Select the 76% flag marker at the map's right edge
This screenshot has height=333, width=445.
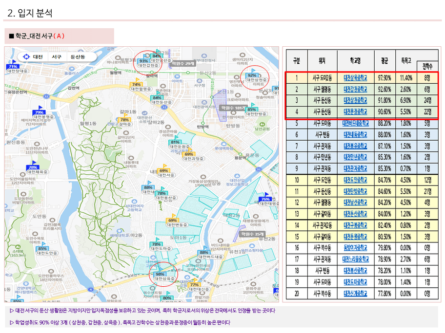coord(265,199)
